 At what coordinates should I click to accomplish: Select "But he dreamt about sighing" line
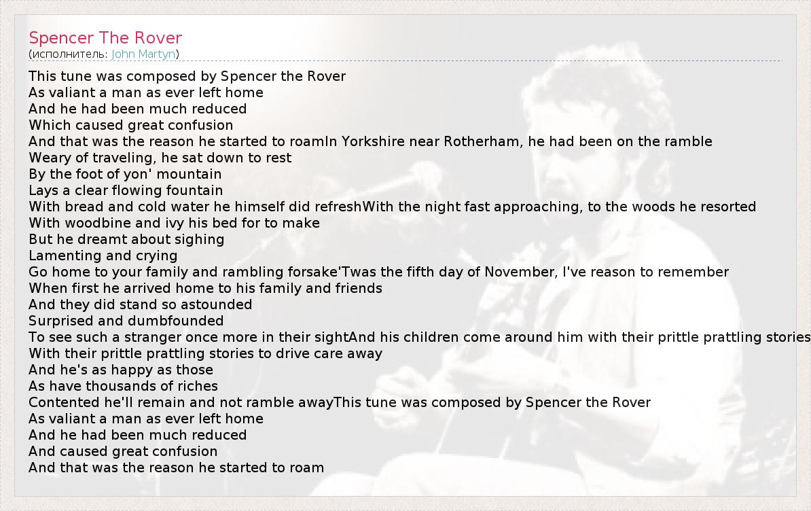[126, 239]
